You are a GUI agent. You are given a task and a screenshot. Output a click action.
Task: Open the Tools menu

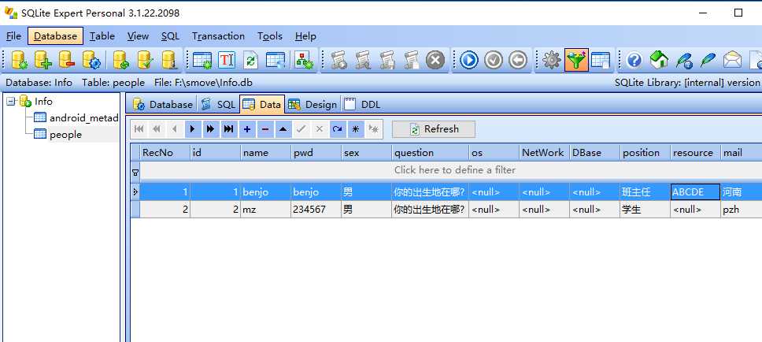coord(270,36)
